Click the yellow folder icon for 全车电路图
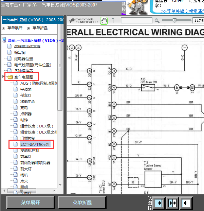The height and width of the screenshot is (211, 204). (x=10, y=77)
